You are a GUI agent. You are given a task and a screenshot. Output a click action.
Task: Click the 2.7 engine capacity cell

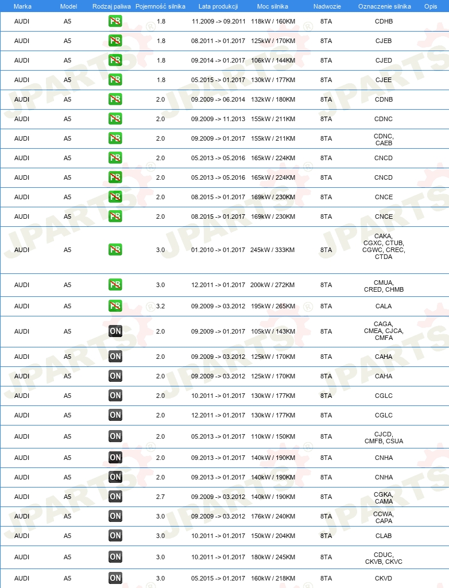pos(161,497)
